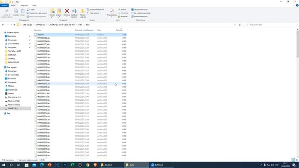Open Microsoft Store from taskbar
Viewport: 299px width, 168px height.
[x=27, y=165]
